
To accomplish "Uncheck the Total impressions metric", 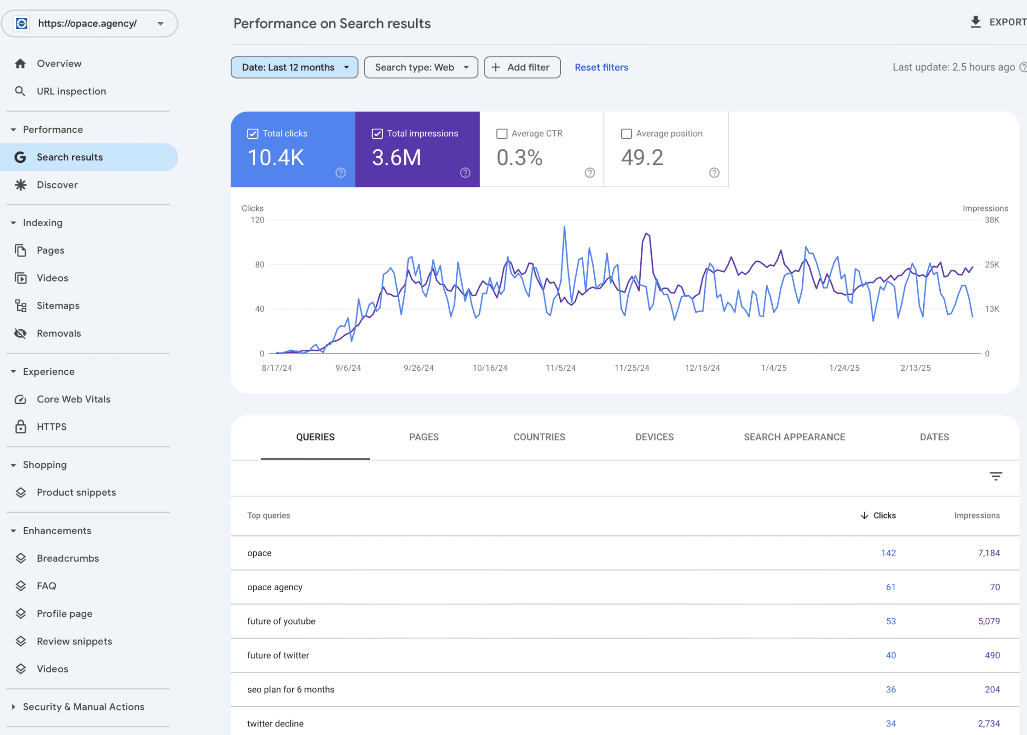I will point(377,133).
